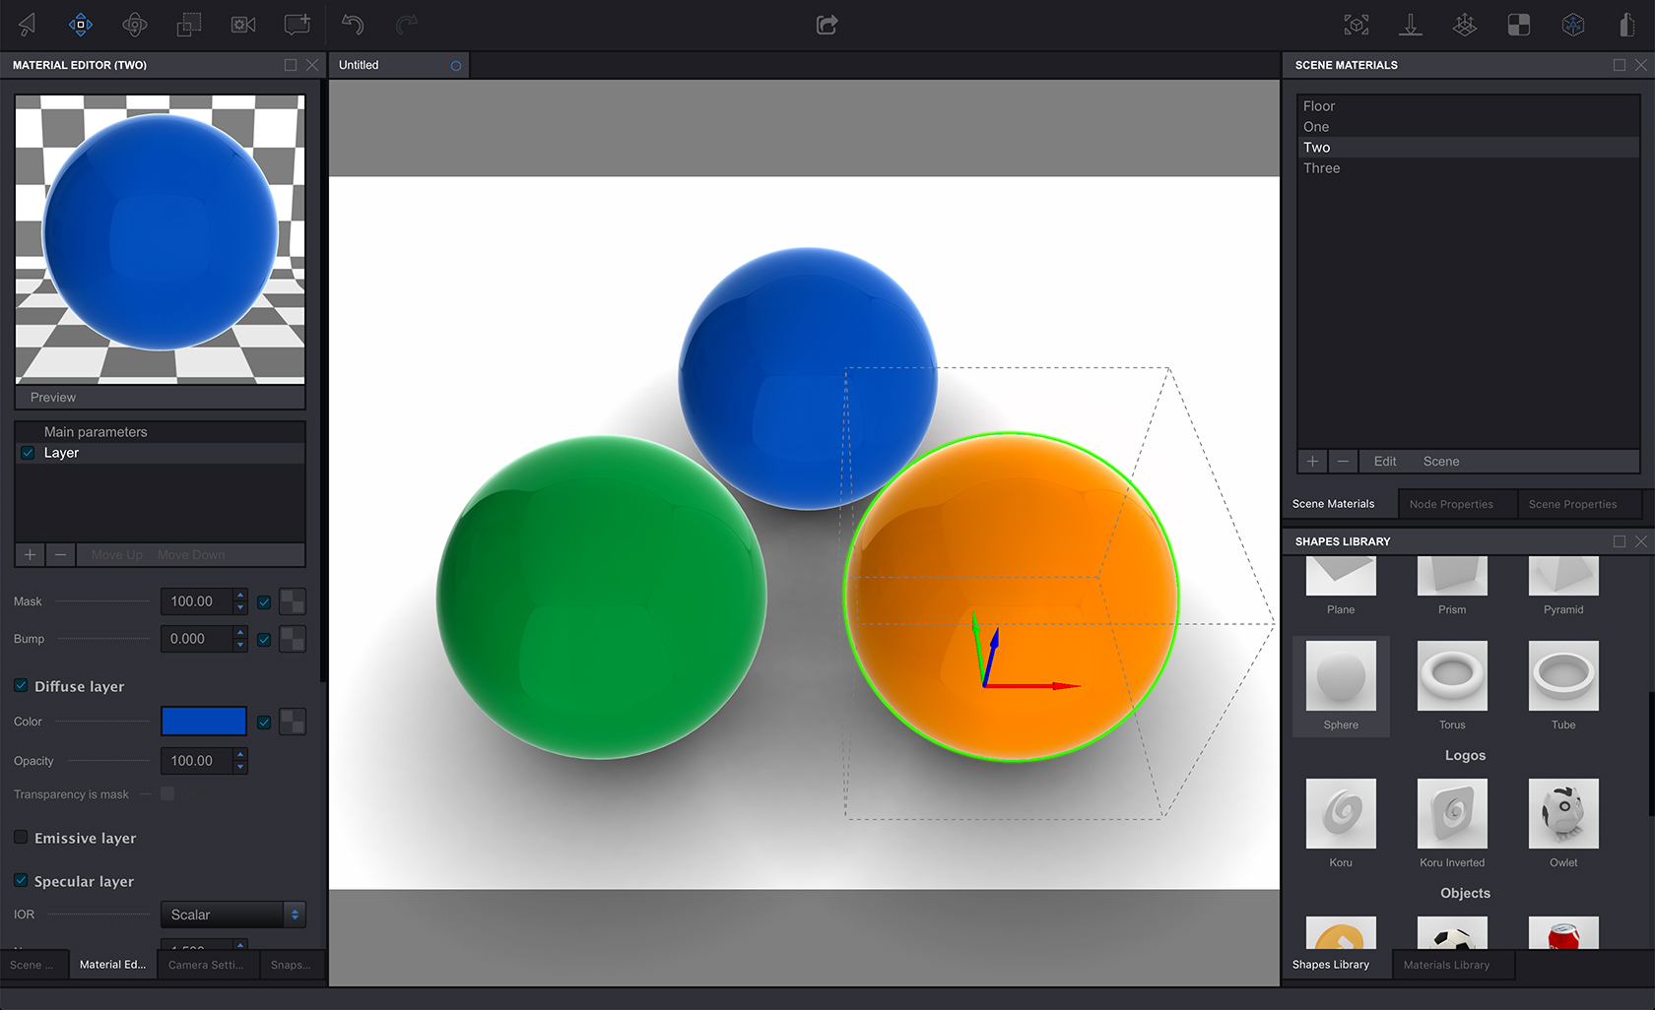Click the share/export icon
The height and width of the screenshot is (1010, 1655).
[827, 25]
